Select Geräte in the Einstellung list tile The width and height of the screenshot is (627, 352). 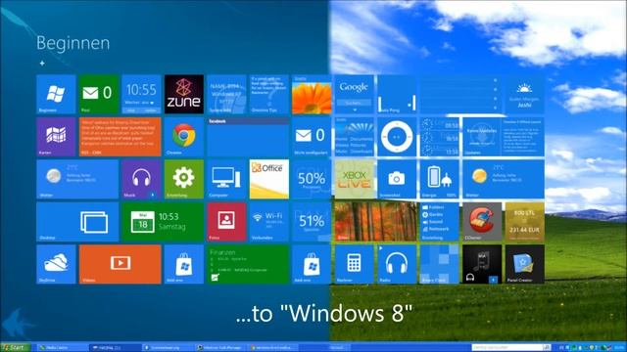tap(433, 214)
